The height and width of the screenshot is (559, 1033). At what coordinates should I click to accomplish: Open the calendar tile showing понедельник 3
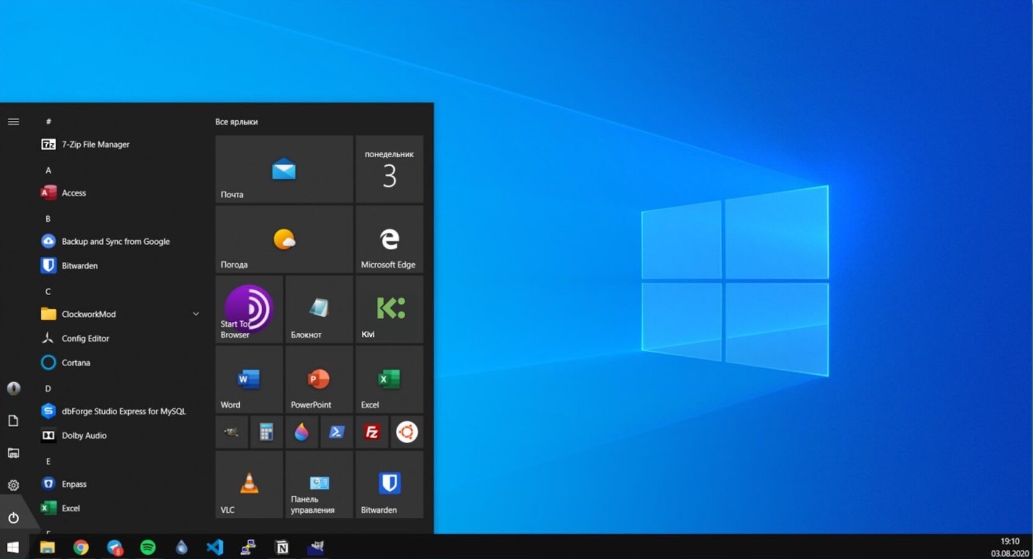pos(389,169)
